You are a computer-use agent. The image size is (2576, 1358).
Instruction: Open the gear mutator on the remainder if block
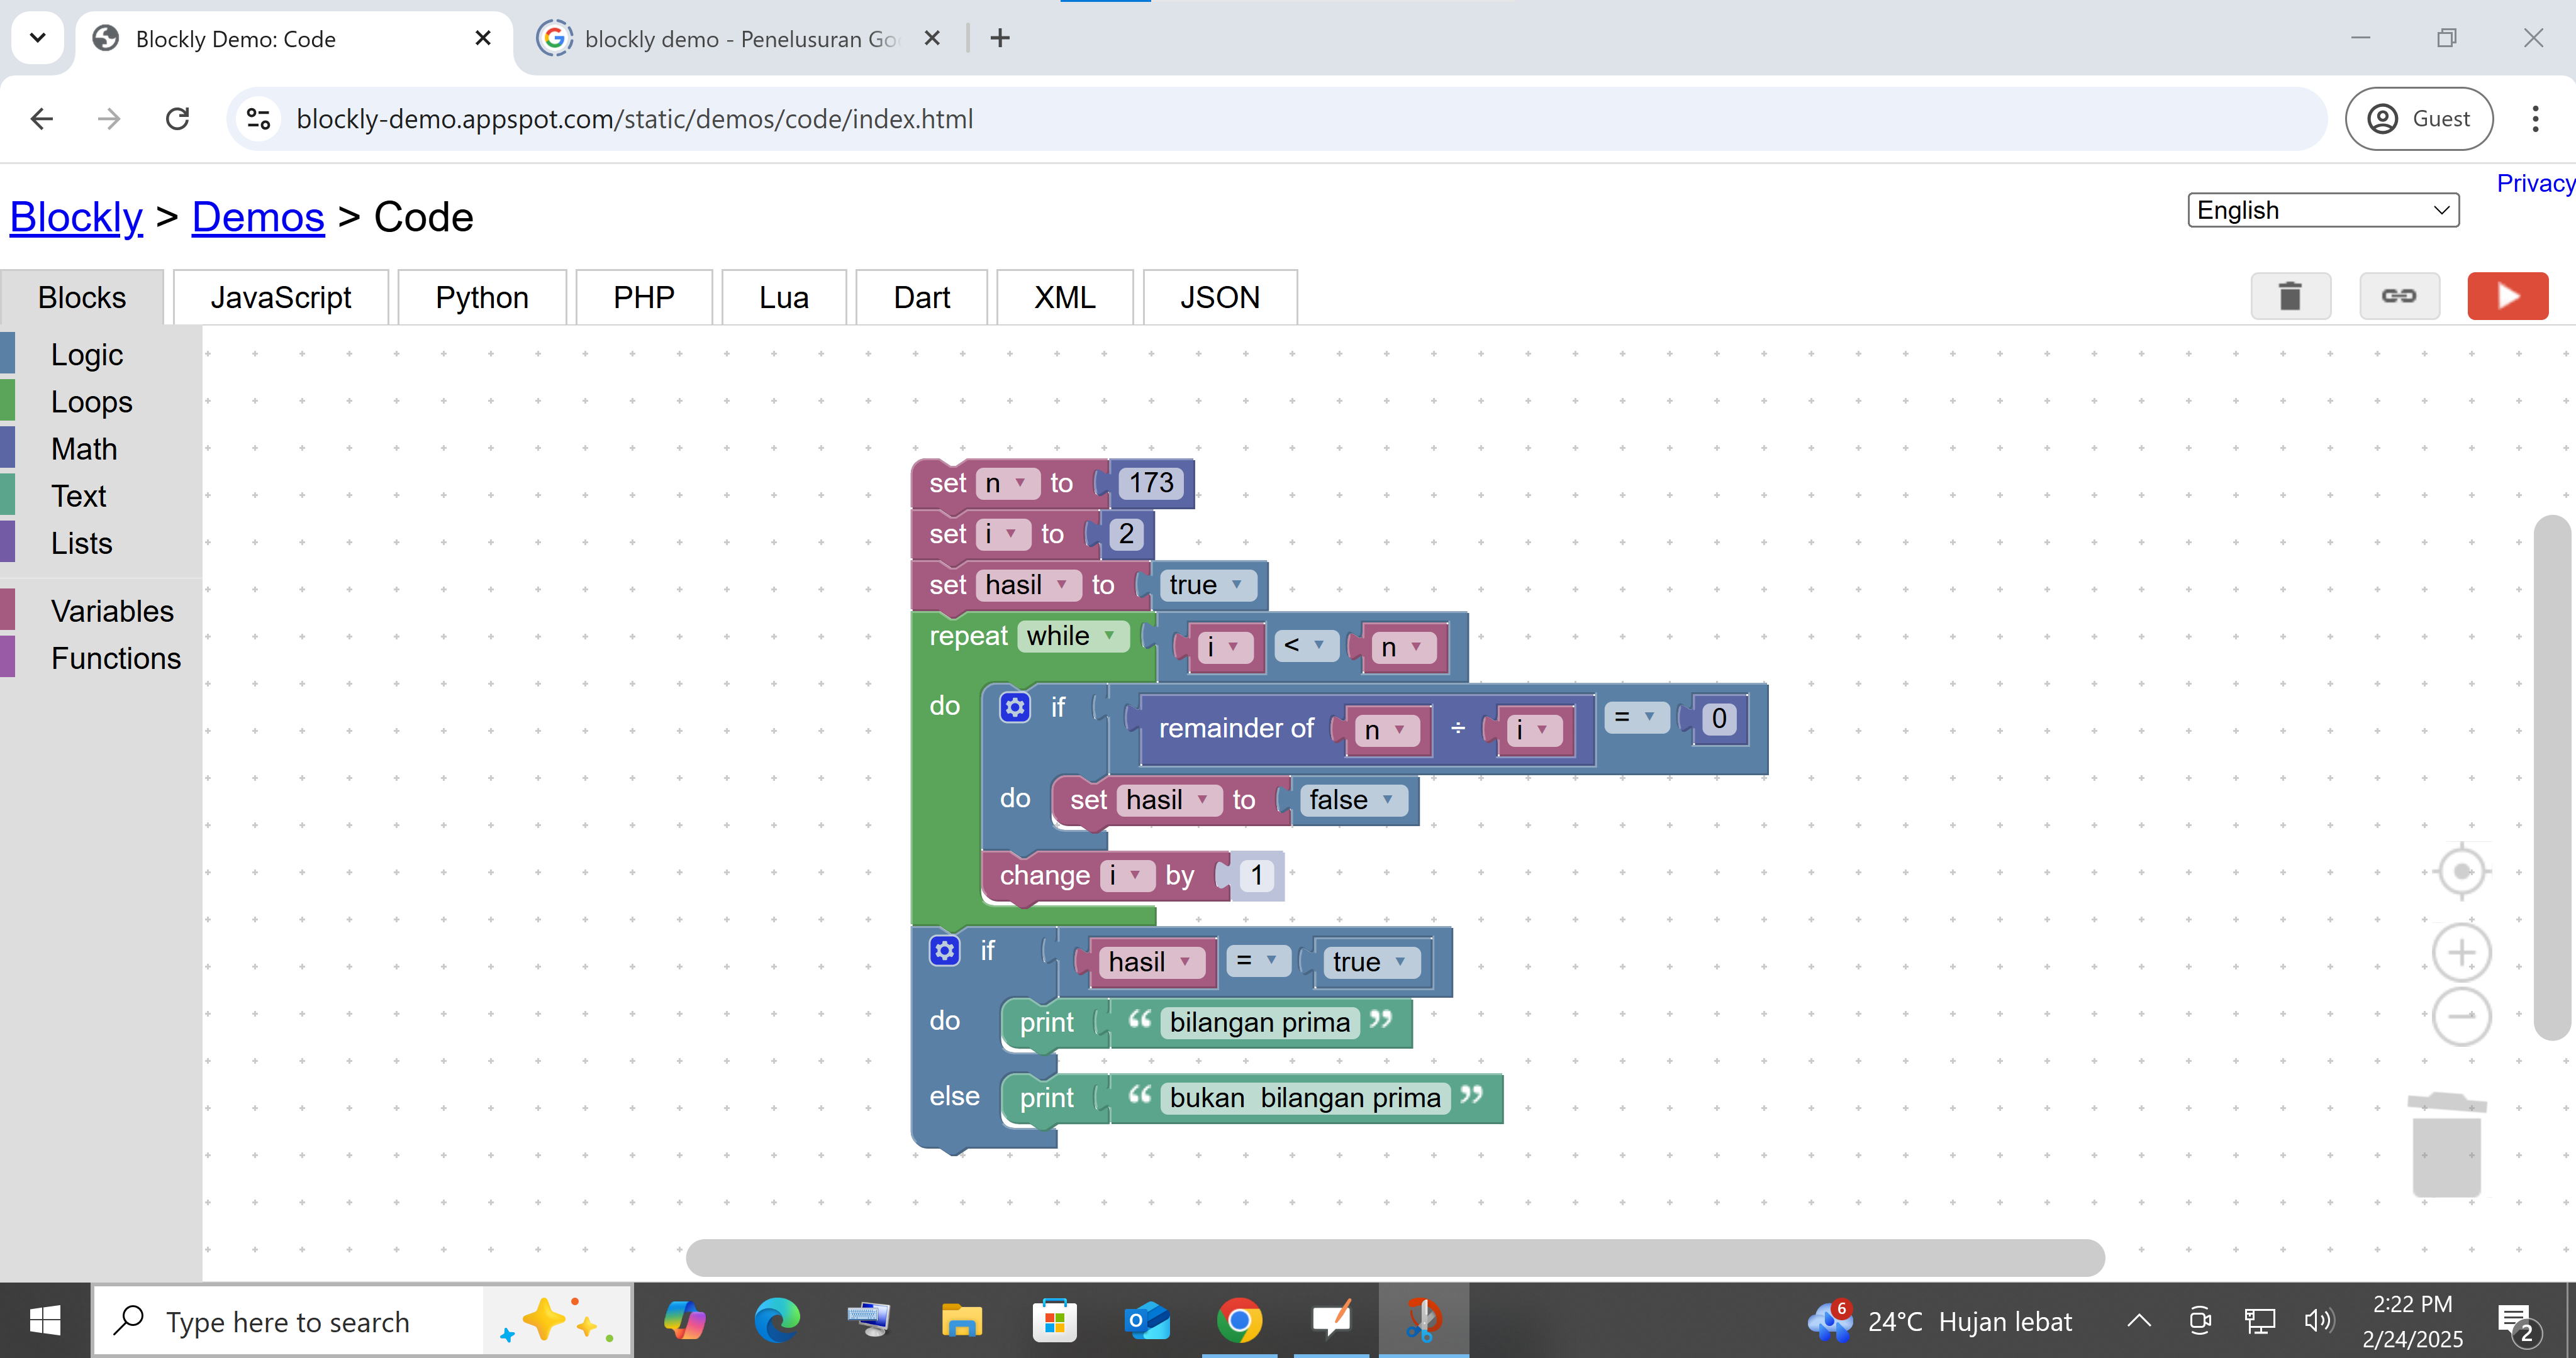point(1014,707)
